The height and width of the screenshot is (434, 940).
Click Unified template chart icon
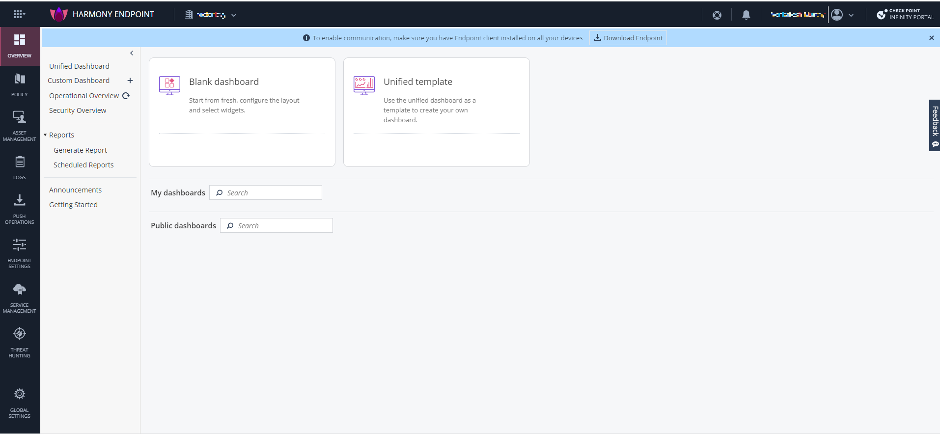[364, 85]
